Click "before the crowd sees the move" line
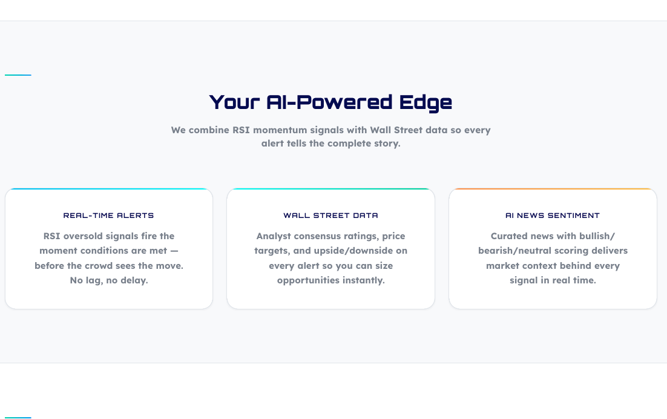Viewport: 667px width, 419px height. pos(109,266)
